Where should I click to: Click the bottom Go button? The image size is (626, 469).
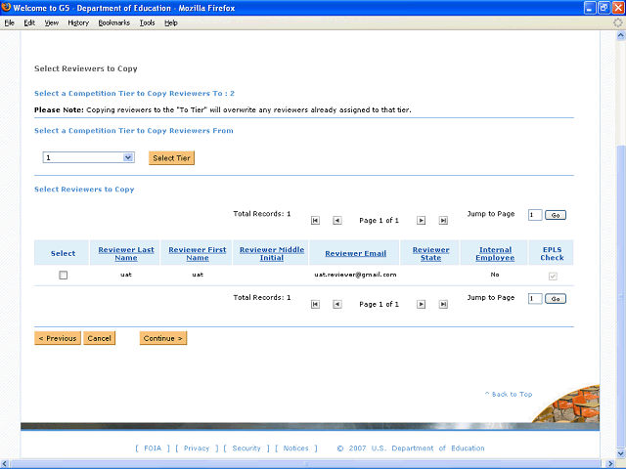[556, 299]
